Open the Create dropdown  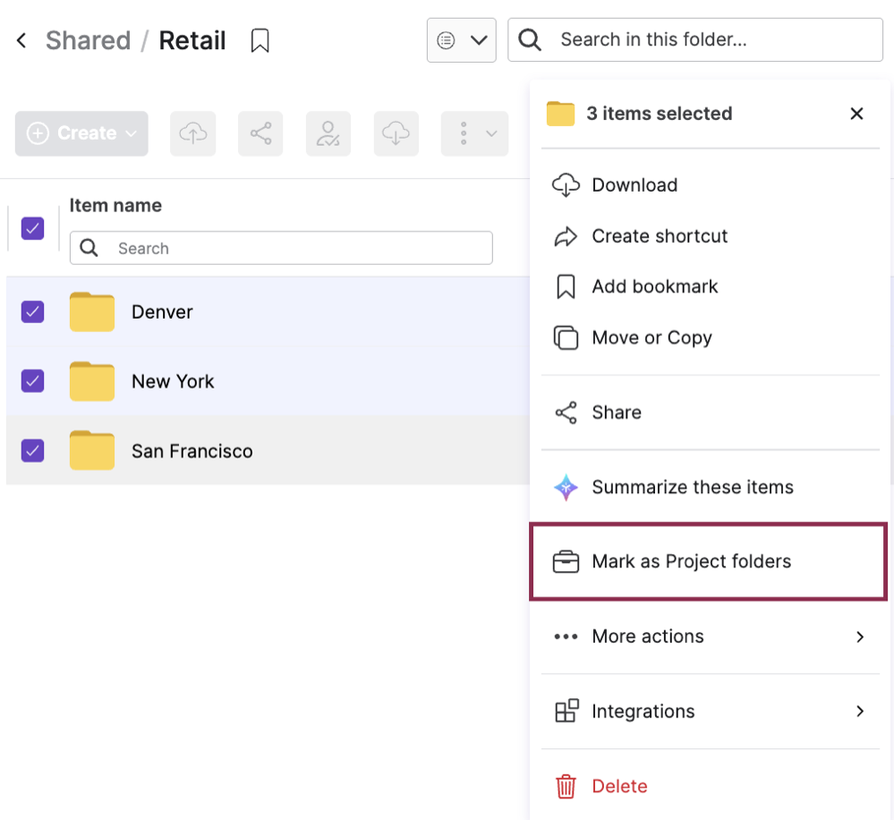pyautogui.click(x=81, y=134)
